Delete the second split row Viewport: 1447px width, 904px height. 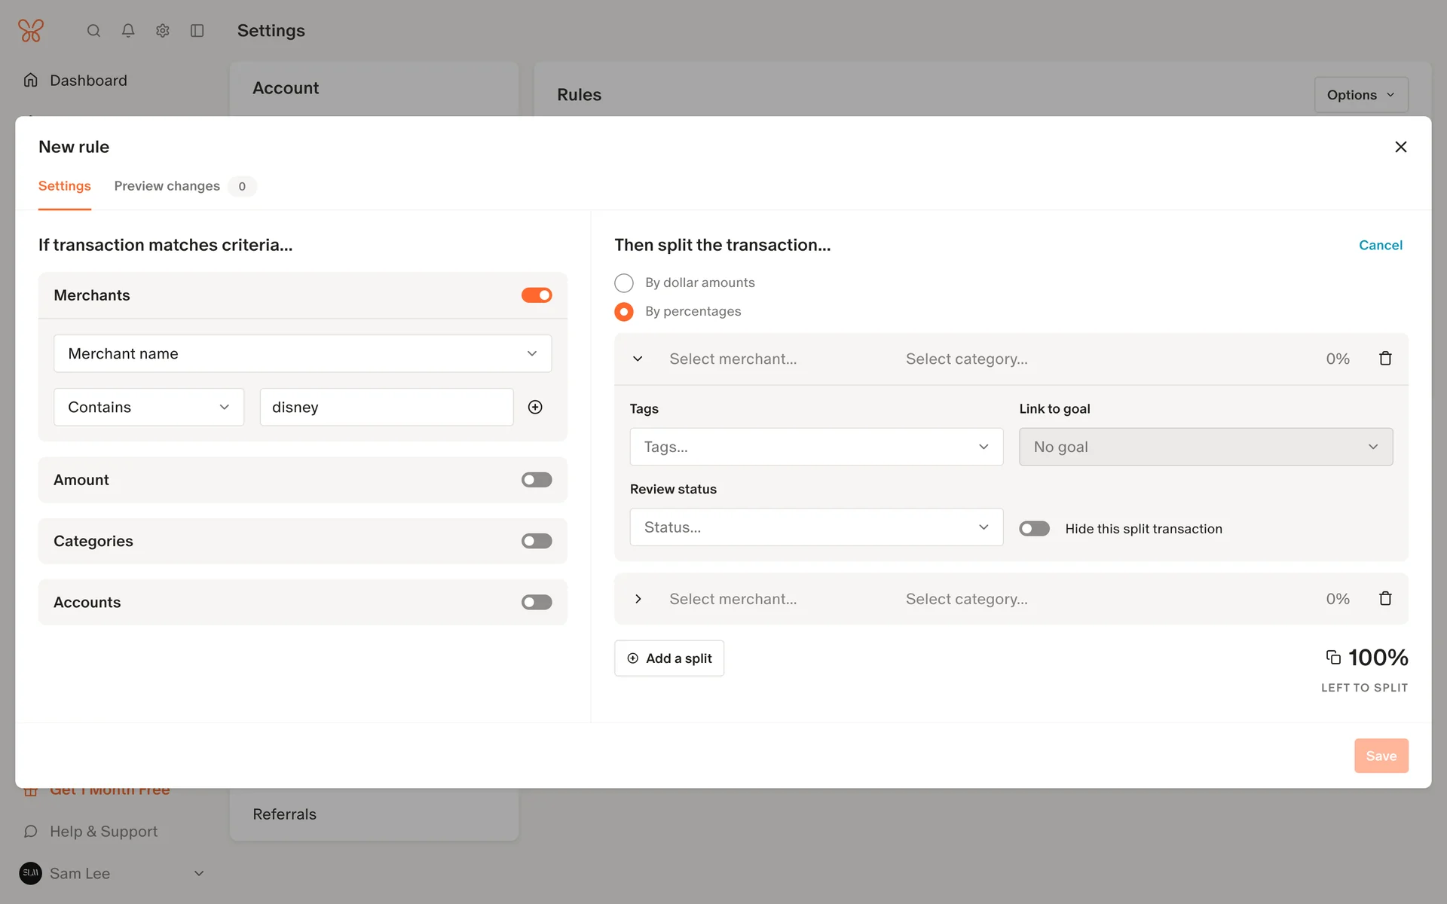click(x=1385, y=599)
